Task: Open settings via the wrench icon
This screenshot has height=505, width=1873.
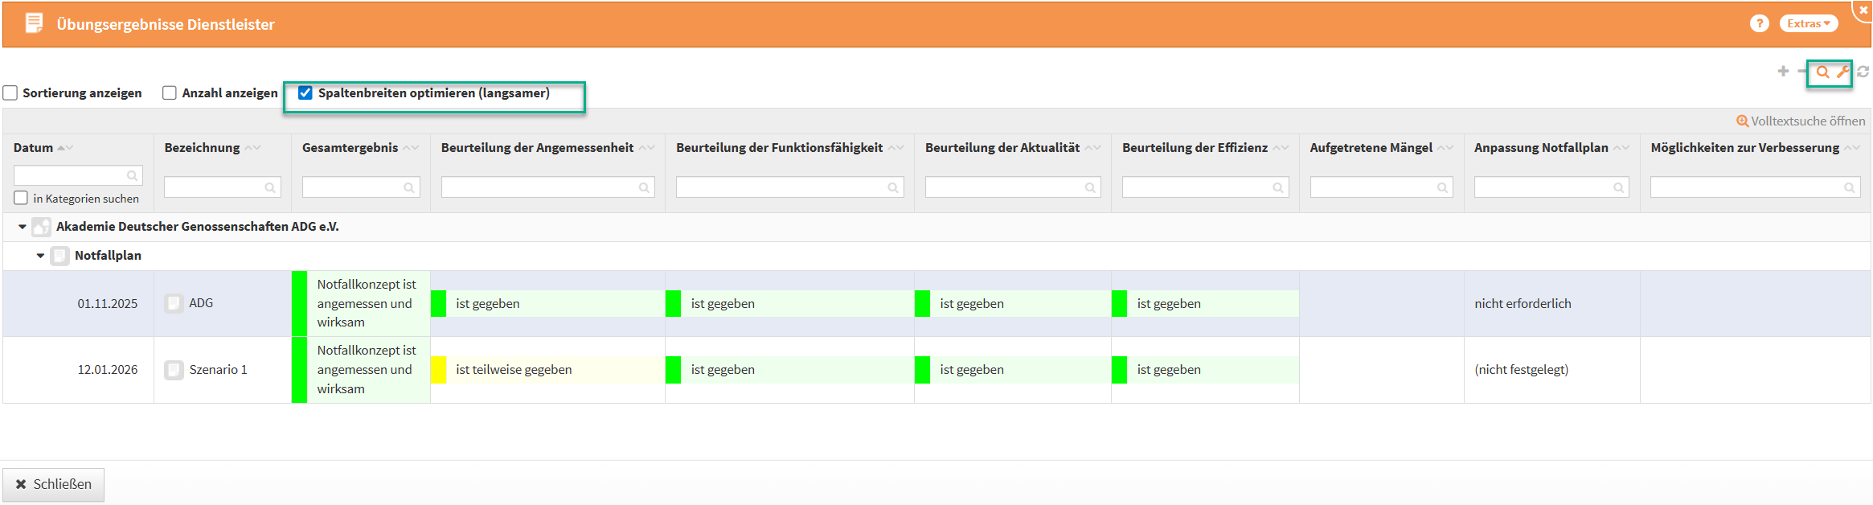Action: pos(1842,72)
